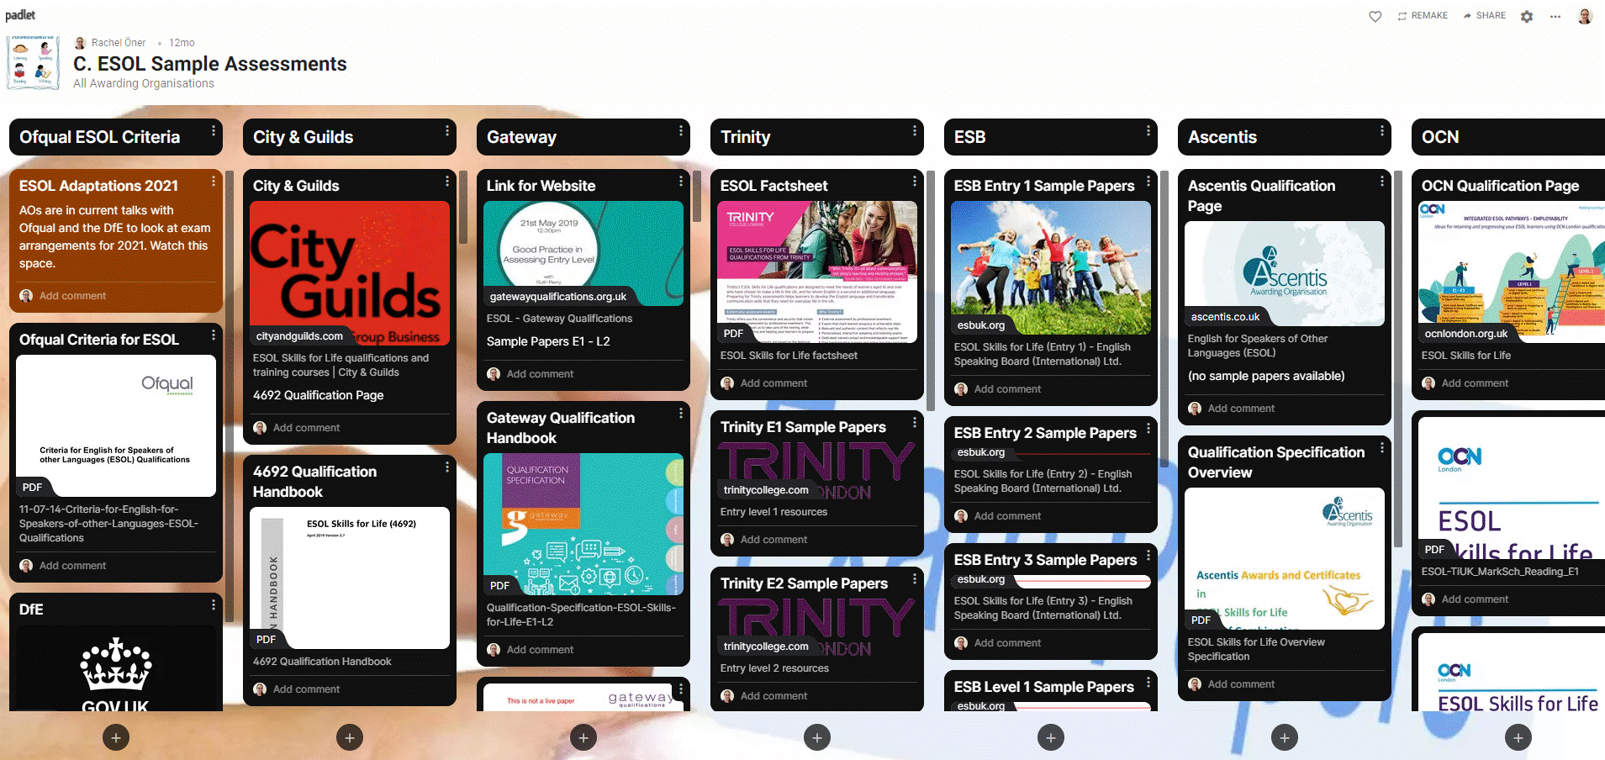Viewport: 1605px width, 760px height.
Task: Open the top-right more options ellipsis
Action: tap(1555, 16)
